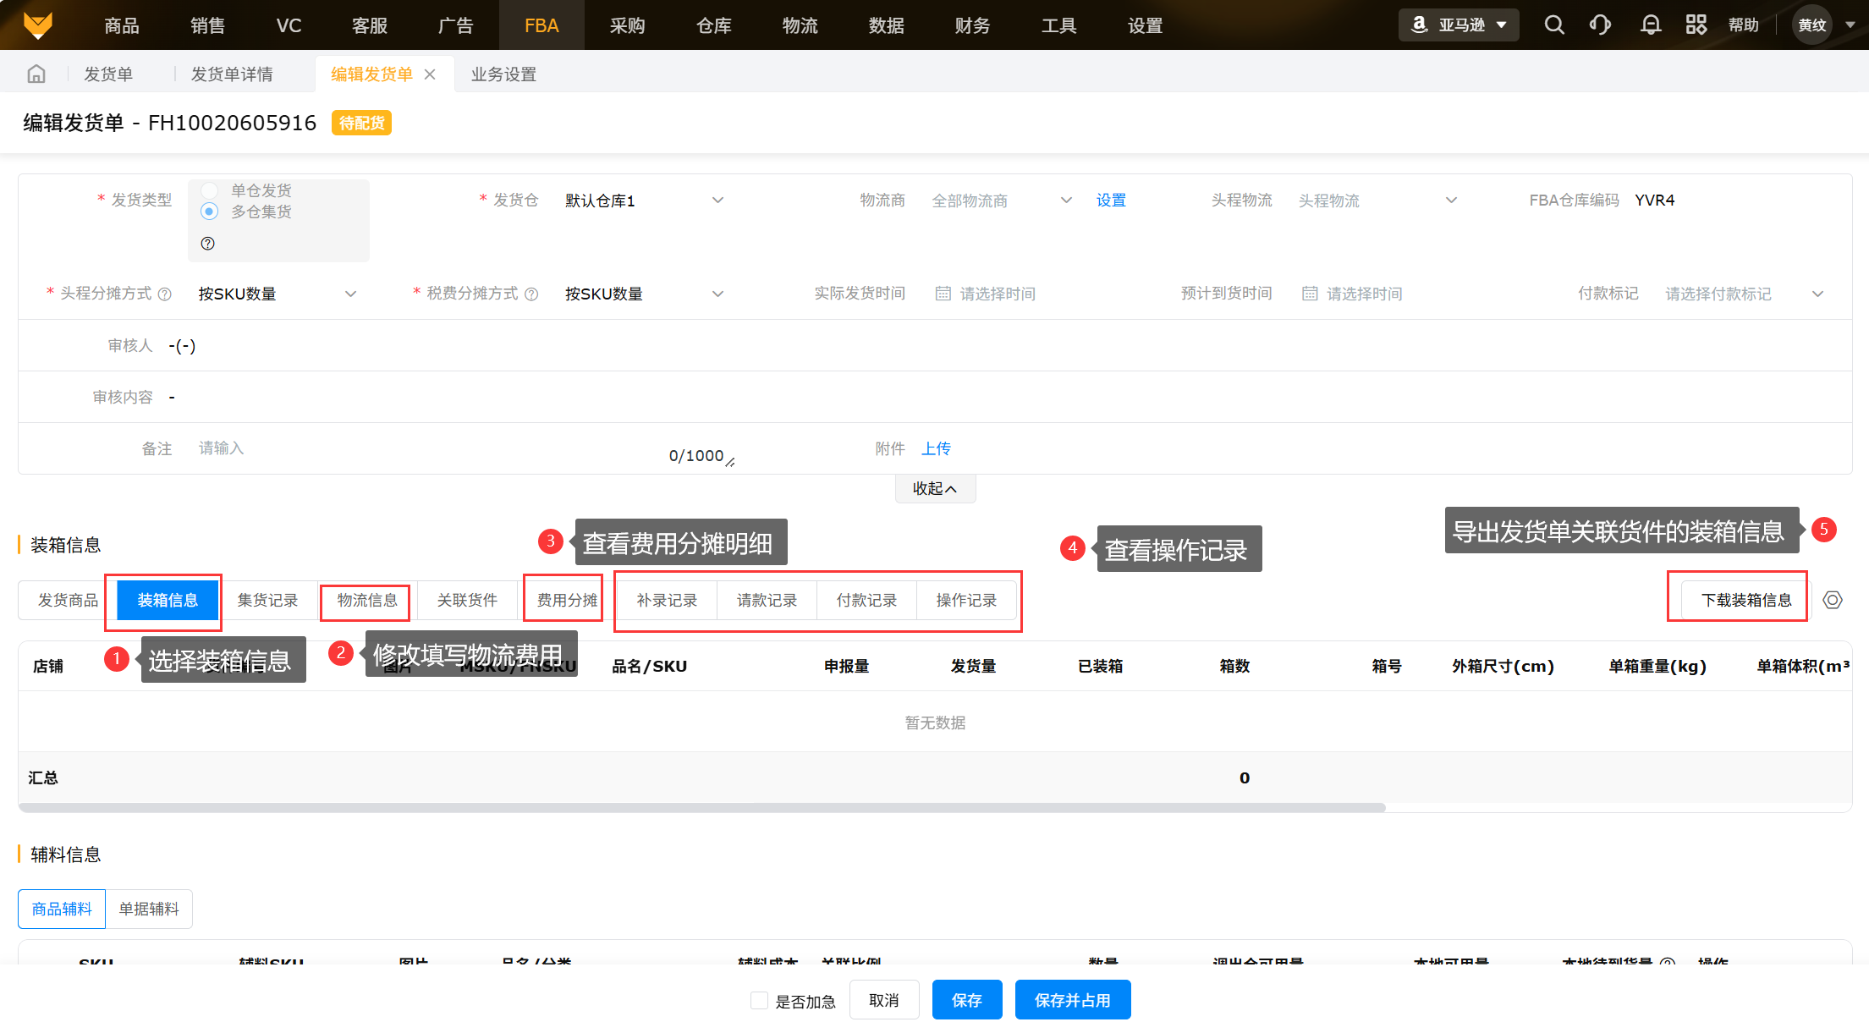Open the 采购 menu
The height and width of the screenshot is (1022, 1869).
click(627, 25)
